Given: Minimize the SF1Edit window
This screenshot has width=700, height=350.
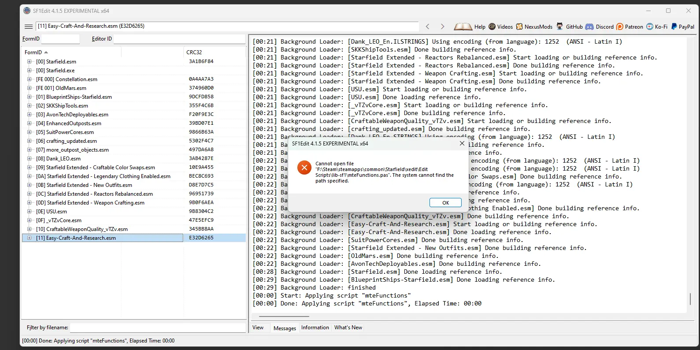Looking at the screenshot, I should point(648,11).
